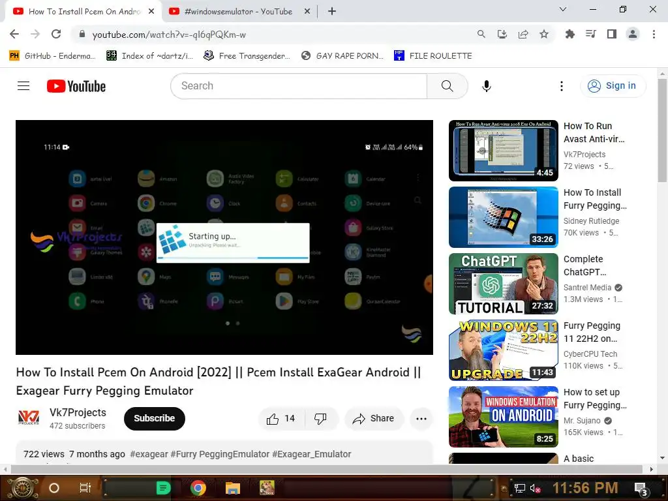Close the #windowsemulator tab

tap(307, 12)
